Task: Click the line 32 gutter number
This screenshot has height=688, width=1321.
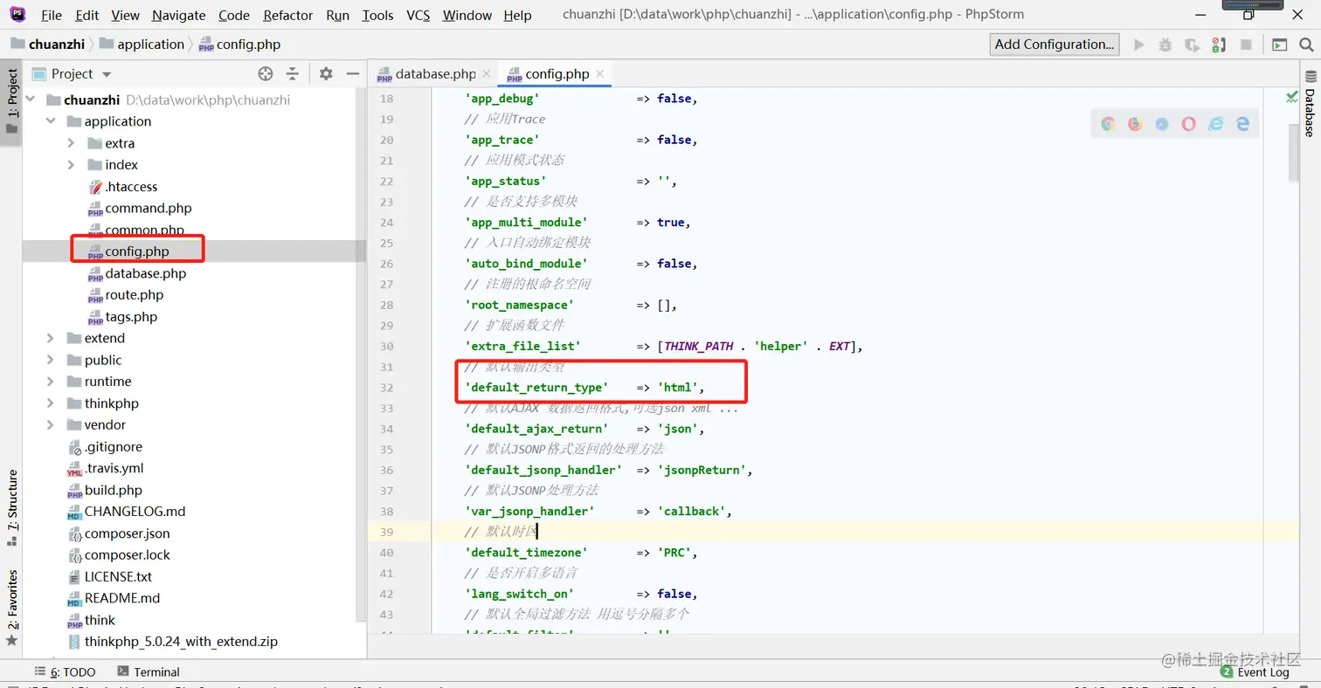Action: point(386,388)
